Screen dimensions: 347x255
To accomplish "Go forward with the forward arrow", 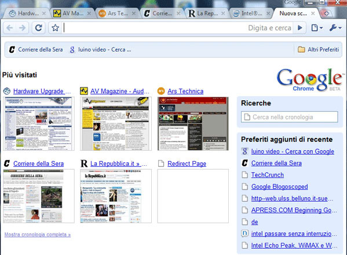I will pyautogui.click(x=22, y=28).
